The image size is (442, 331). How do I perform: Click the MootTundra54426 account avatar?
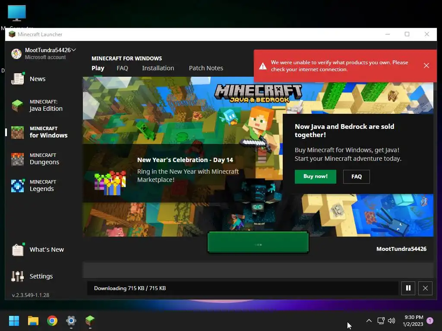point(16,53)
